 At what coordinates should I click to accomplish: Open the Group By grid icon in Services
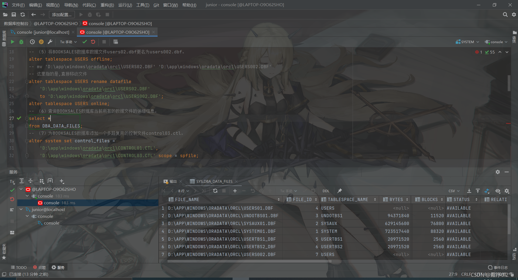(x=41, y=181)
